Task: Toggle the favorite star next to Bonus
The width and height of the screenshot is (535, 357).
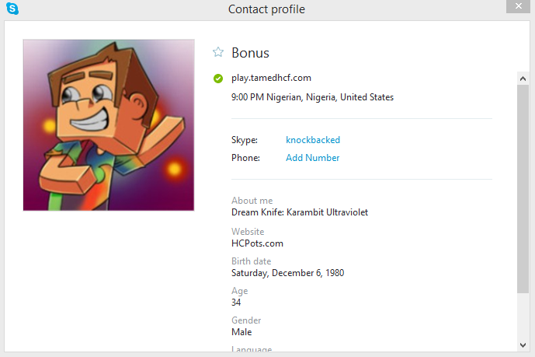Action: tap(218, 53)
